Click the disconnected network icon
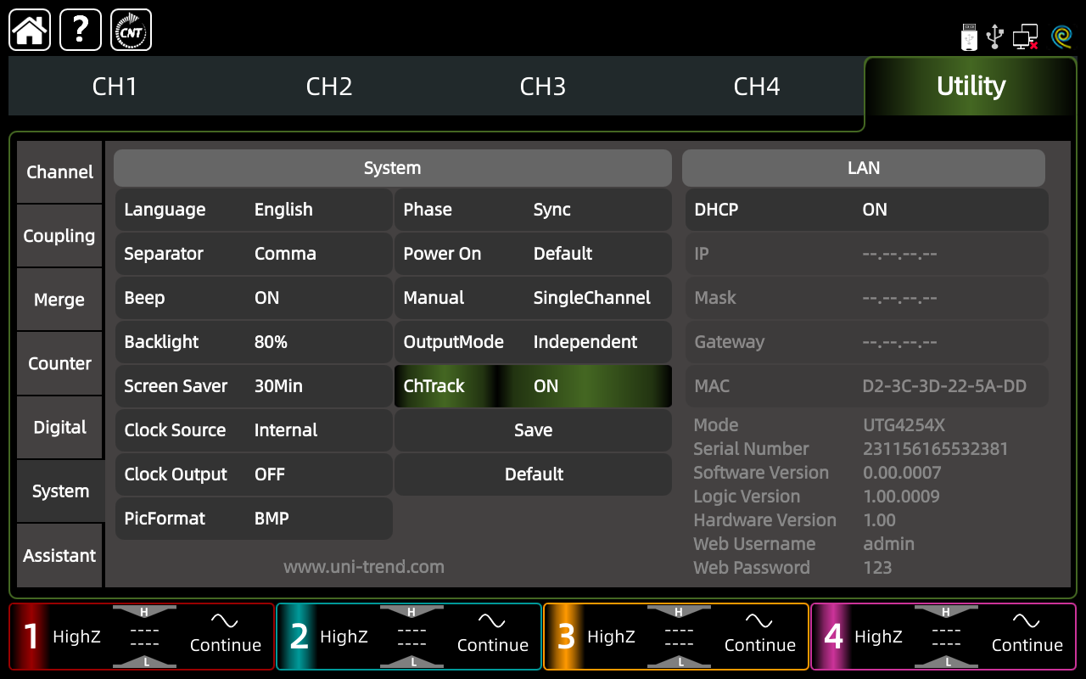The height and width of the screenshot is (679, 1086). tap(1024, 36)
